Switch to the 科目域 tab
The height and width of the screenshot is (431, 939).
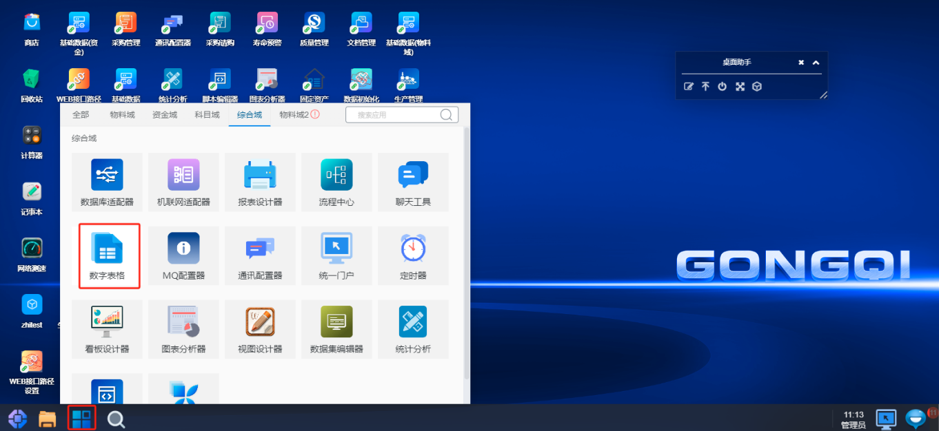(207, 115)
